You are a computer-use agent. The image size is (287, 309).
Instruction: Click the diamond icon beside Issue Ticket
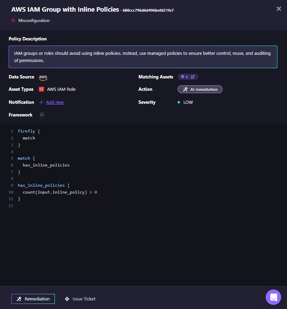tap(67, 299)
